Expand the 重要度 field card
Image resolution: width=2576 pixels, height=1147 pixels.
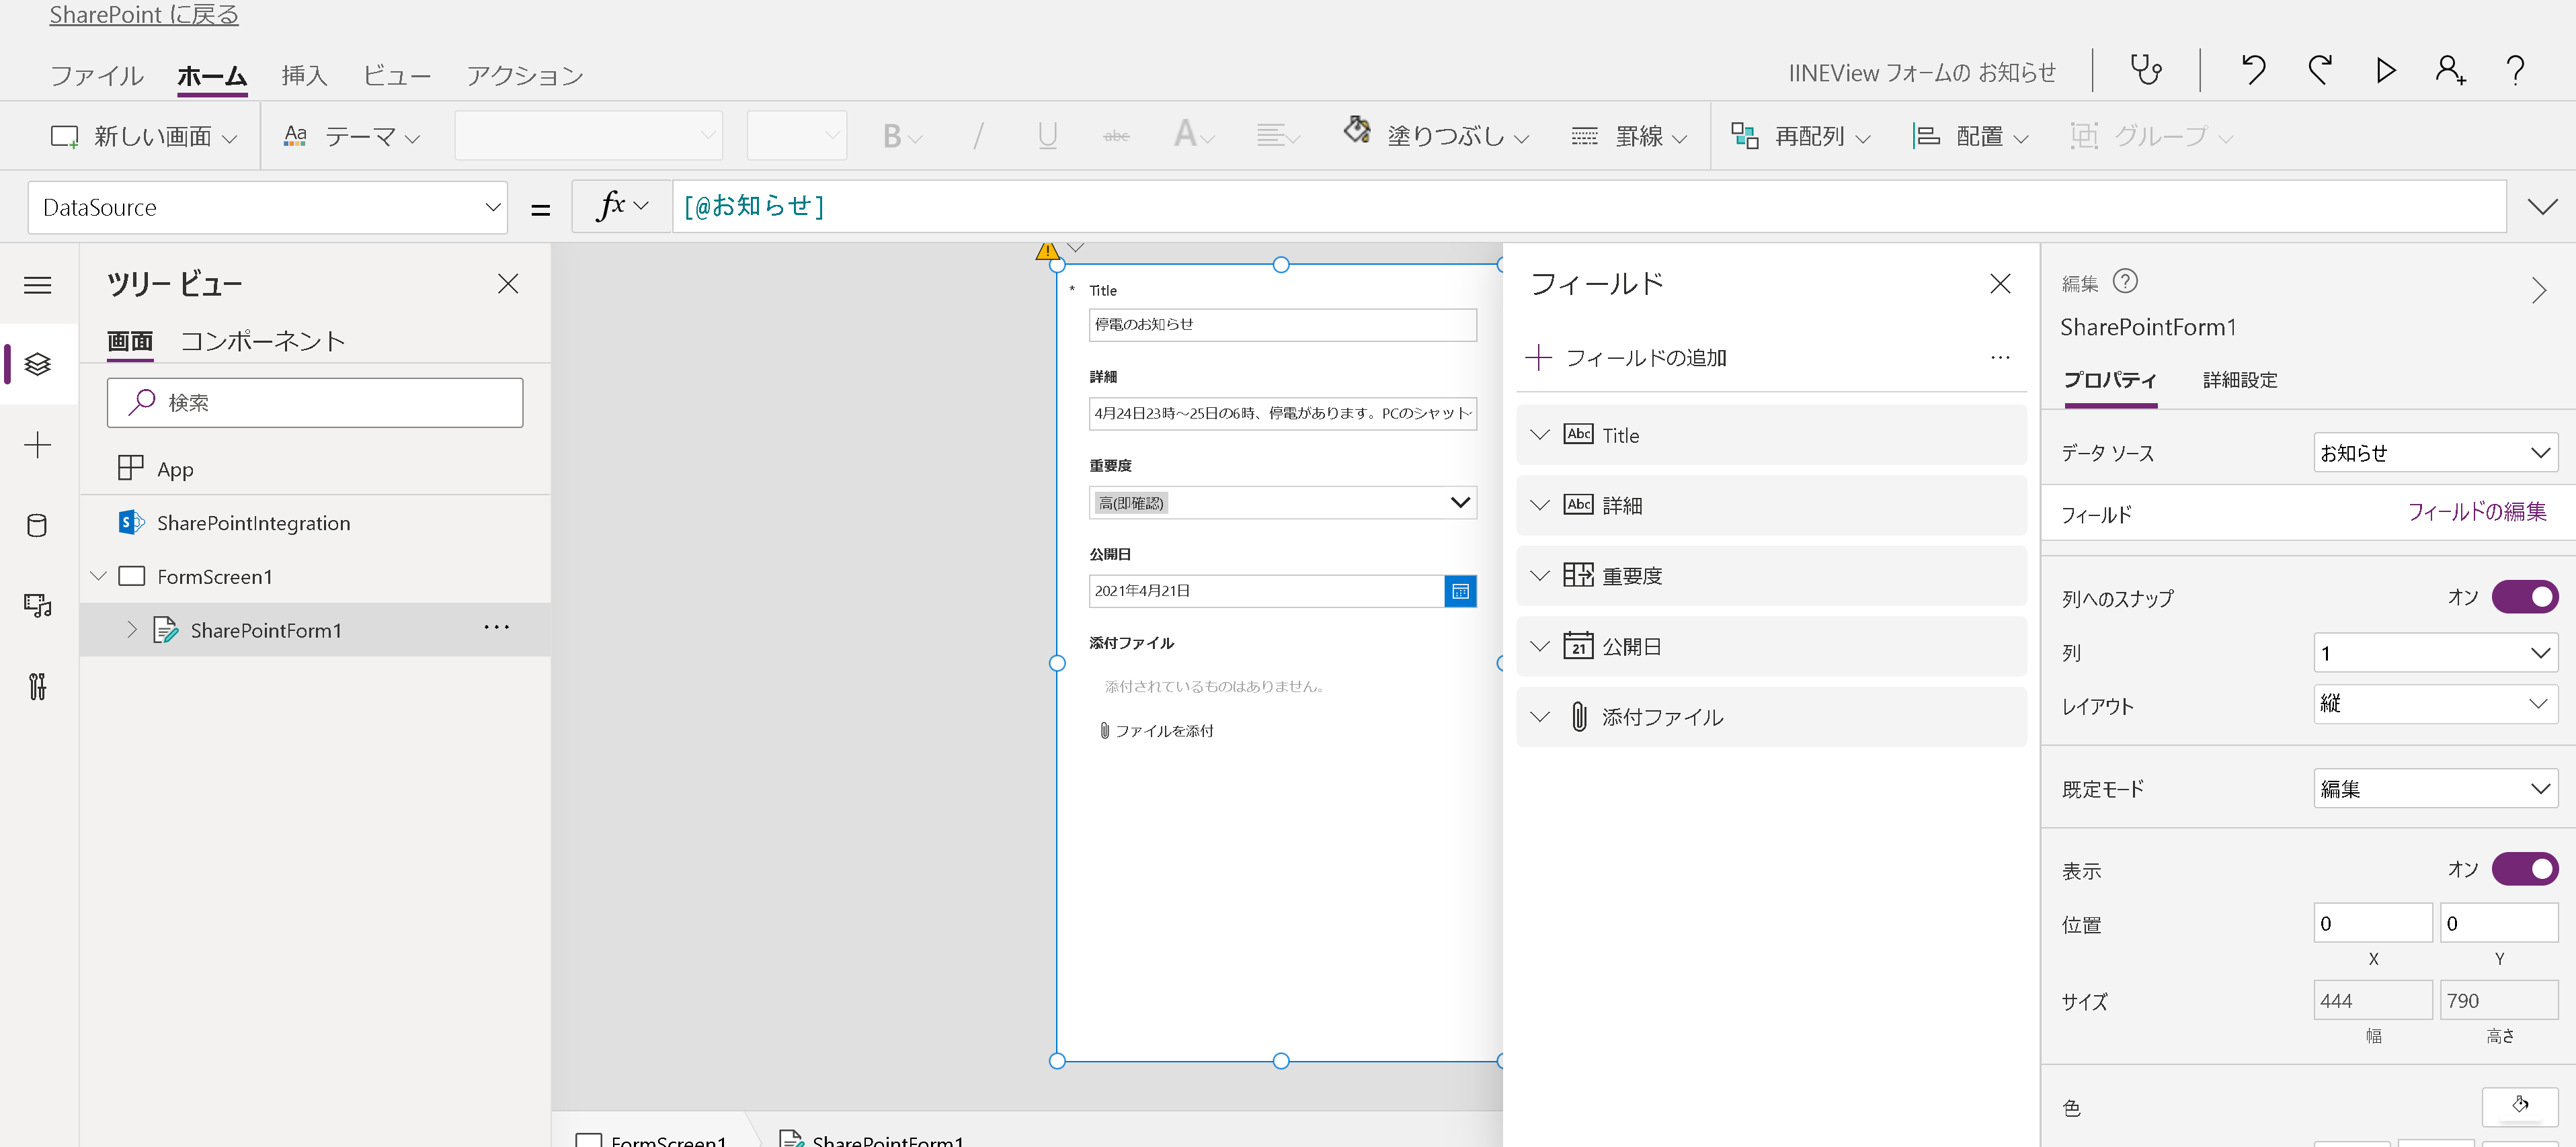pyautogui.click(x=1540, y=575)
